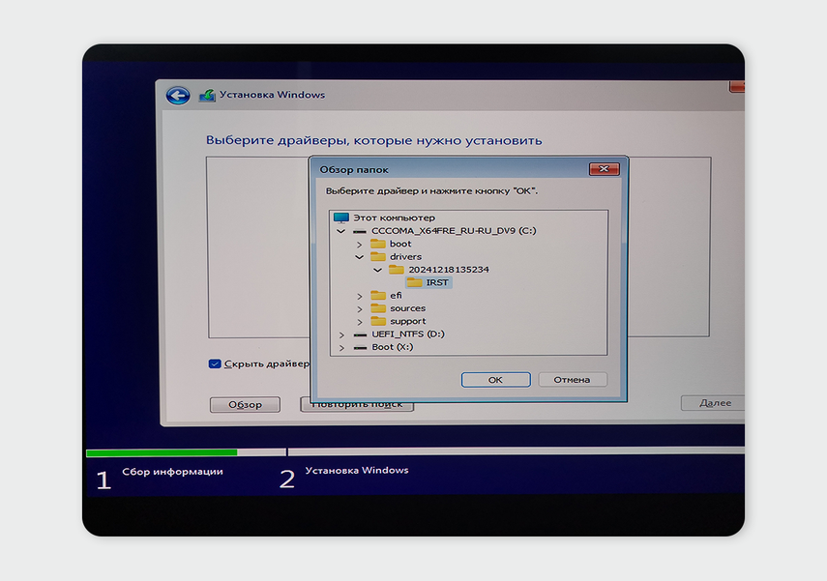Expand the boot folder chevron
Screen dimensions: 827x581
pyautogui.click(x=359, y=245)
